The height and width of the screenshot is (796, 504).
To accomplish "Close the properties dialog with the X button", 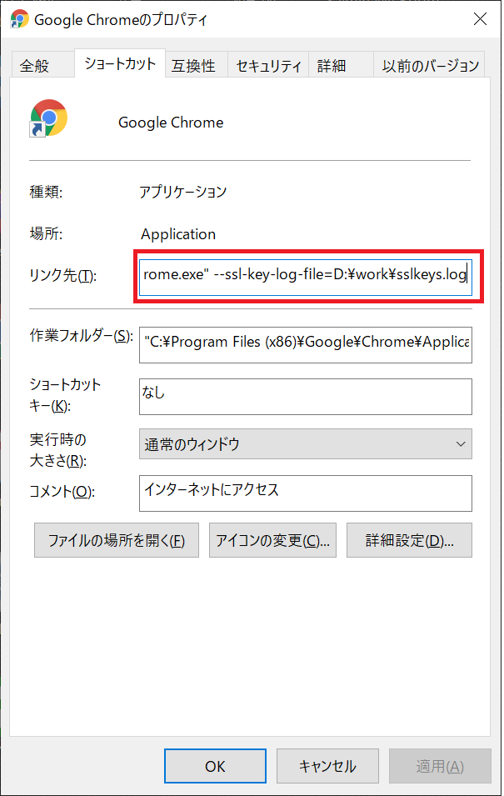I will [480, 19].
